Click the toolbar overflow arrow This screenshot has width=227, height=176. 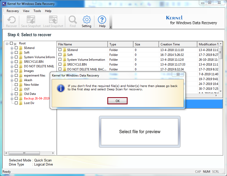point(111,27)
